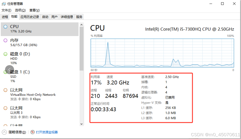Image resolution: width=241 pixels, height=139 pixels.
Task: Click the orange VirtualBox Host-Only Ethernet icon
Action: coord(5,90)
